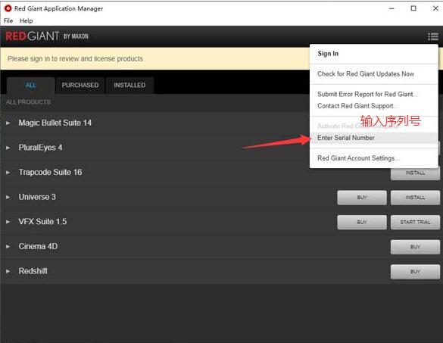
Task: Click Buy button for Universe 3
Action: pos(362,198)
